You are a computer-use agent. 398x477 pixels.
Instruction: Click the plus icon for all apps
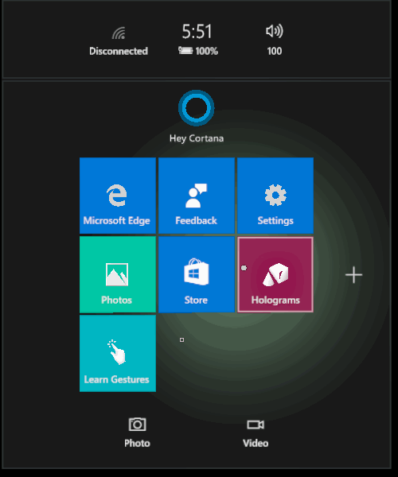(x=353, y=275)
